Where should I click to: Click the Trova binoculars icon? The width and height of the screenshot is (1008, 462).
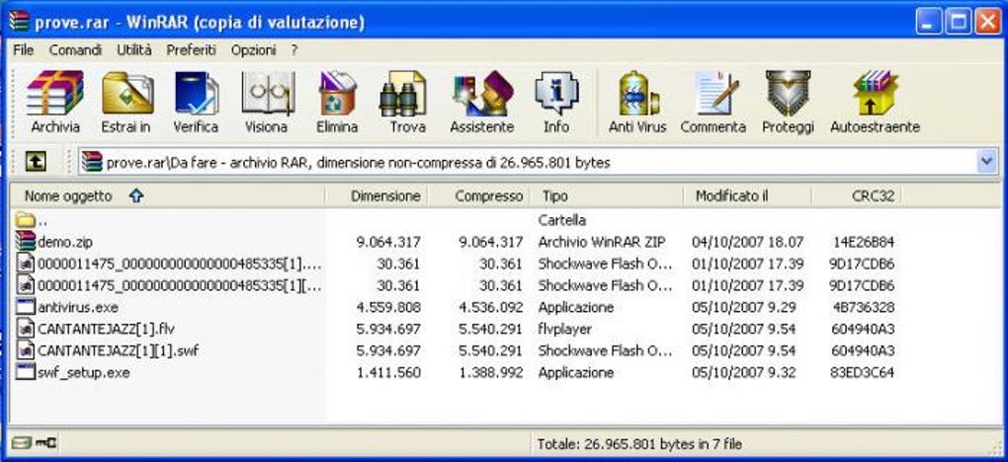pos(403,94)
